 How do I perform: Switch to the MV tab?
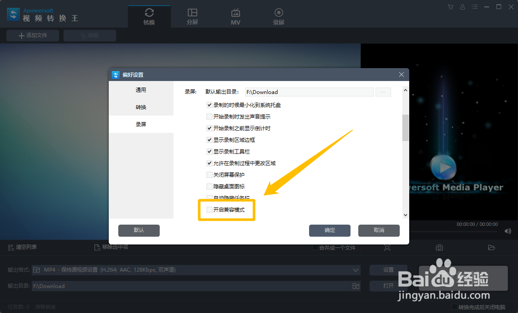pyautogui.click(x=236, y=16)
